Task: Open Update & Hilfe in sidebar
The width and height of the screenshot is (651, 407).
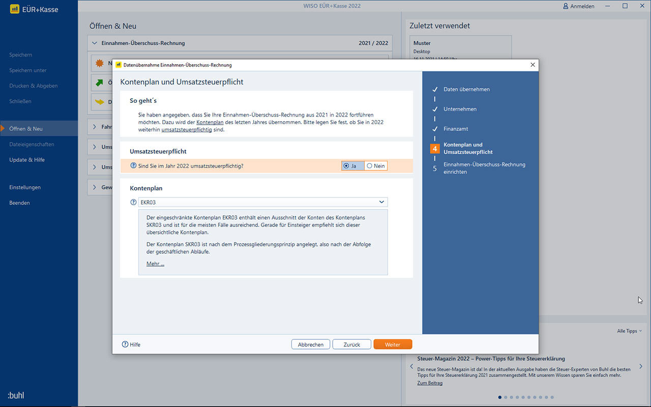Action: 27,160
